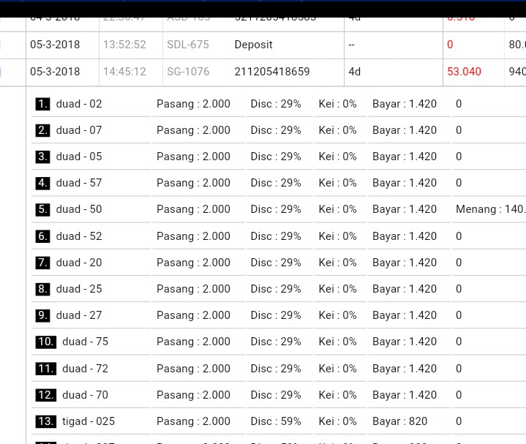This screenshot has width=526, height=444.
Task: Click the number 10 badge beside duad - 75
Action: coord(45,342)
